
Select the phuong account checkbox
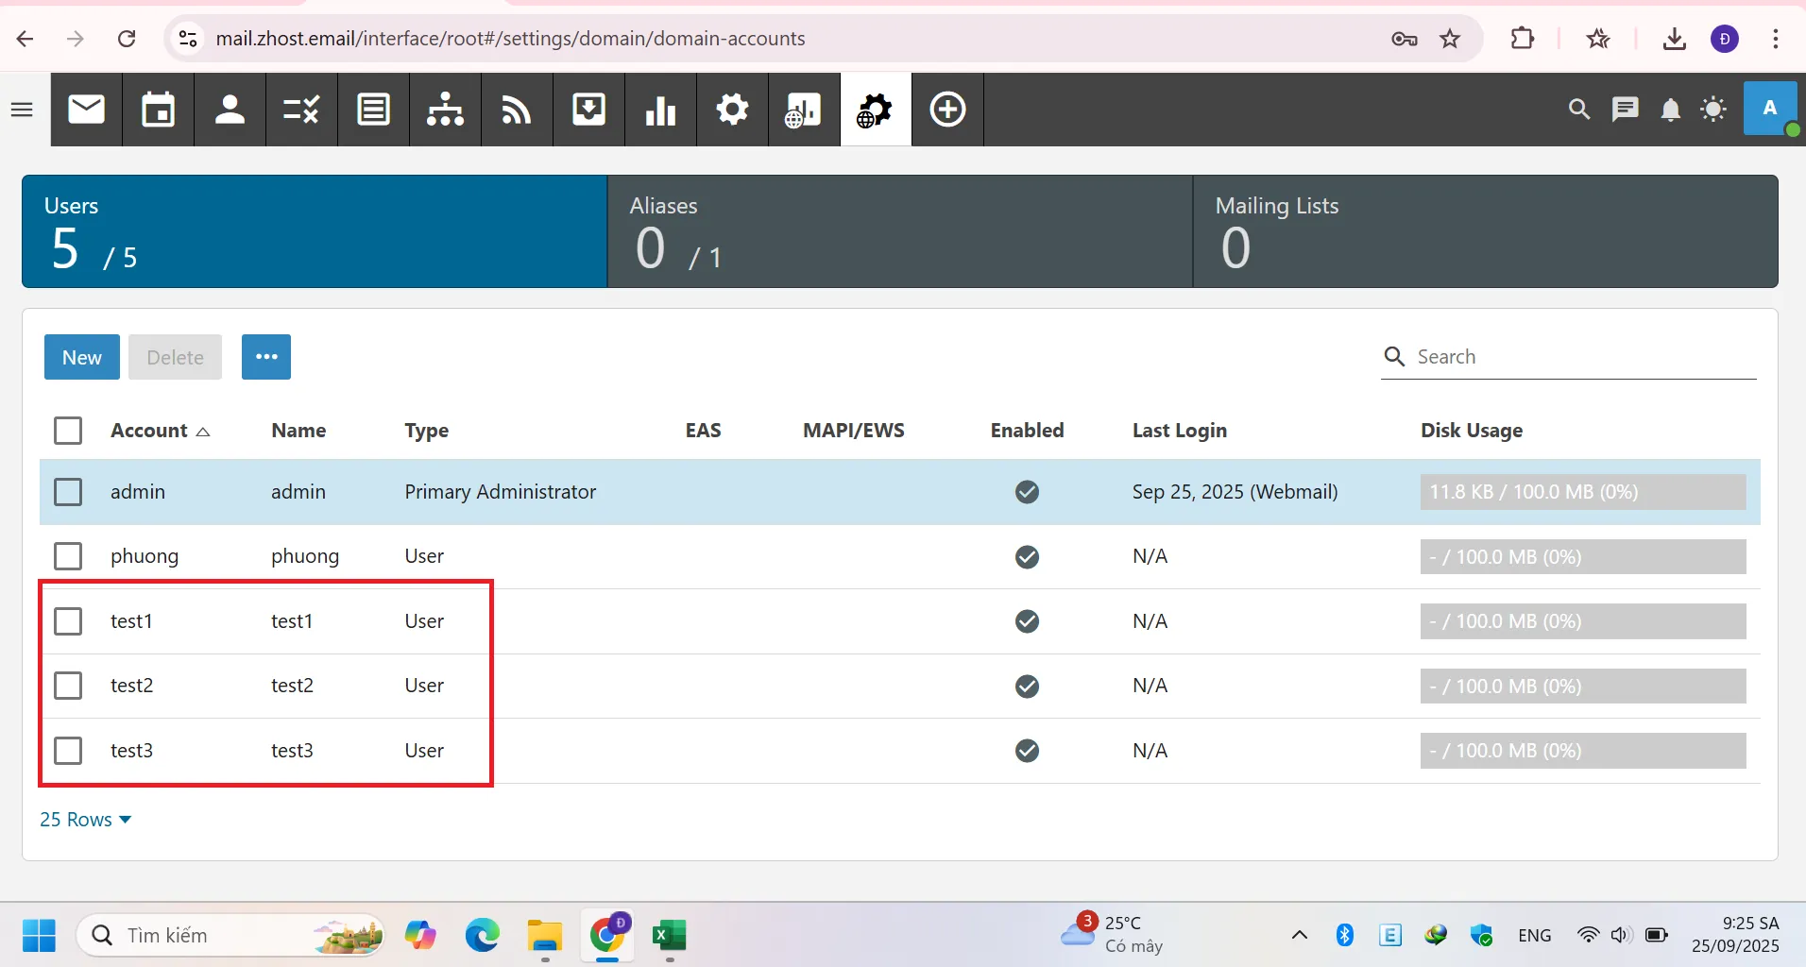pyautogui.click(x=68, y=556)
